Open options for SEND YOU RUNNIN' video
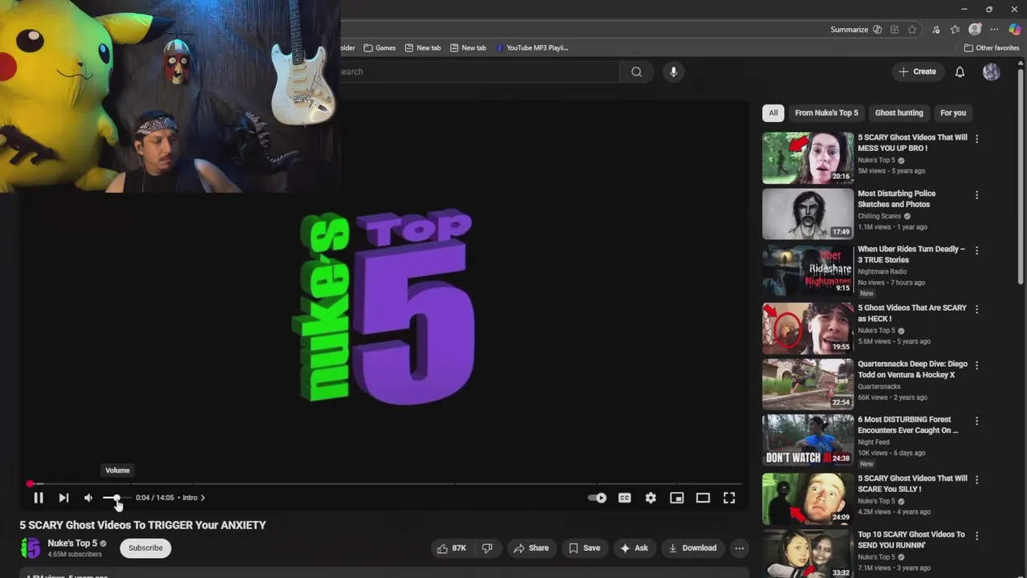 point(976,535)
